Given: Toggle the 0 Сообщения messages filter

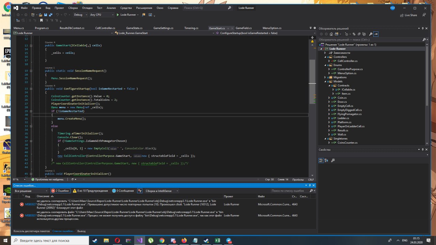Looking at the screenshot, I should click(123, 191).
